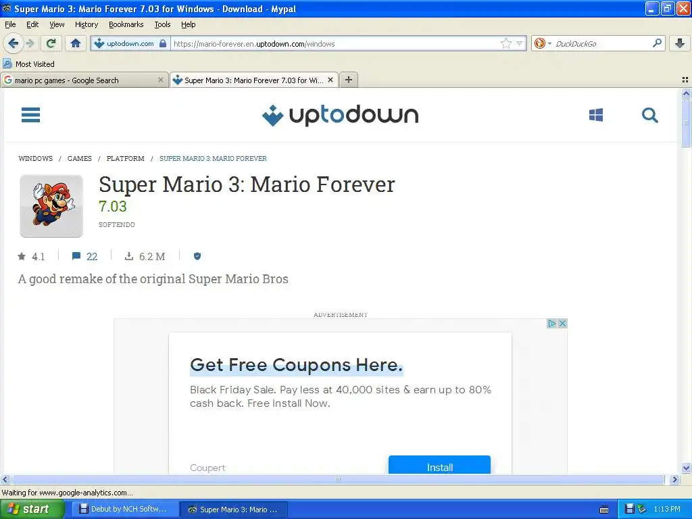The image size is (692, 519).
Task: Go to the GAMES breadcrumb
Action: [x=80, y=158]
